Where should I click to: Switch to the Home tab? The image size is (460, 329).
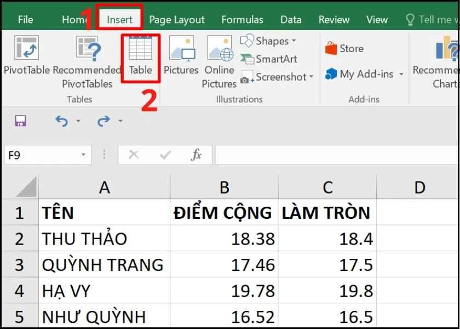pyautogui.click(x=76, y=20)
